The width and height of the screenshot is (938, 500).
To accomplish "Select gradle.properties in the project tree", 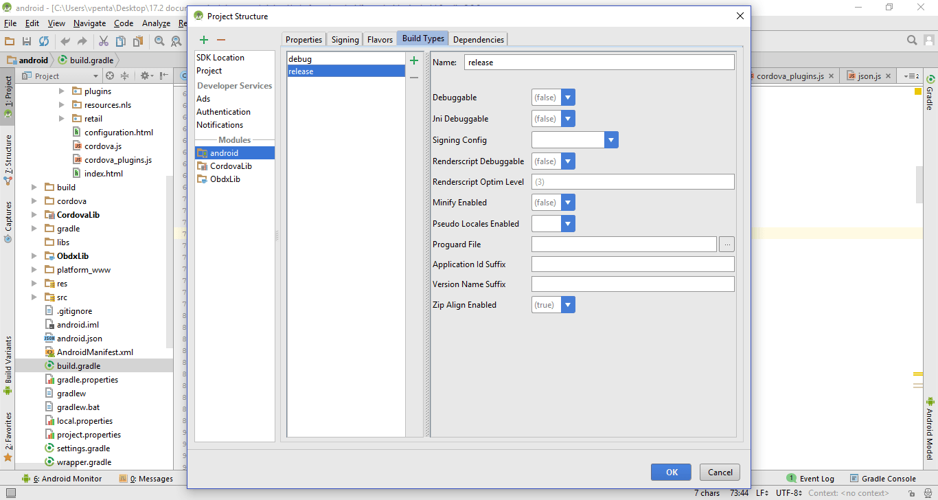I will point(87,380).
